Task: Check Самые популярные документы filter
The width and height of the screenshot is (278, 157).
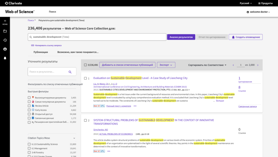Action: pyautogui.click(x=29, y=102)
